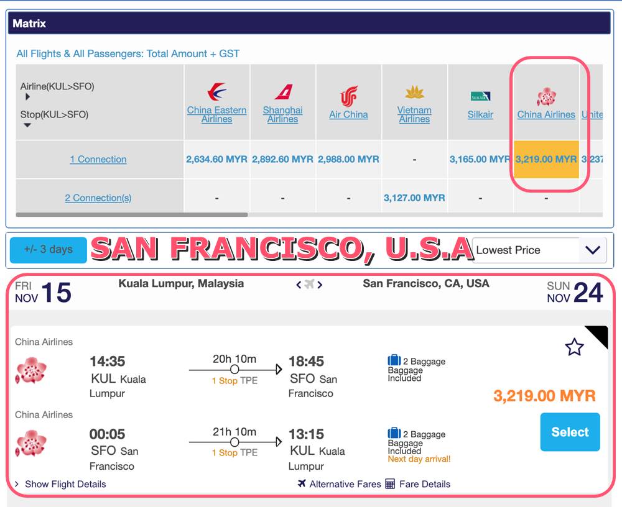Viewport: 622px width, 507px height.
Task: Click the airplane icon beside Alternative Fares
Action: click(302, 483)
